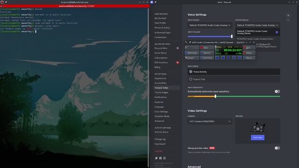Viewport: 299px width, 168px height.
Task: Click the QjackCtl rewind-to-start transport button
Action: point(217,58)
